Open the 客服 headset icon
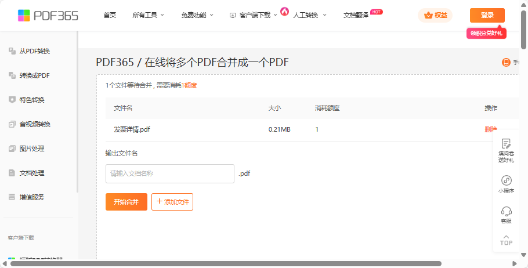528x268 pixels. (x=506, y=211)
